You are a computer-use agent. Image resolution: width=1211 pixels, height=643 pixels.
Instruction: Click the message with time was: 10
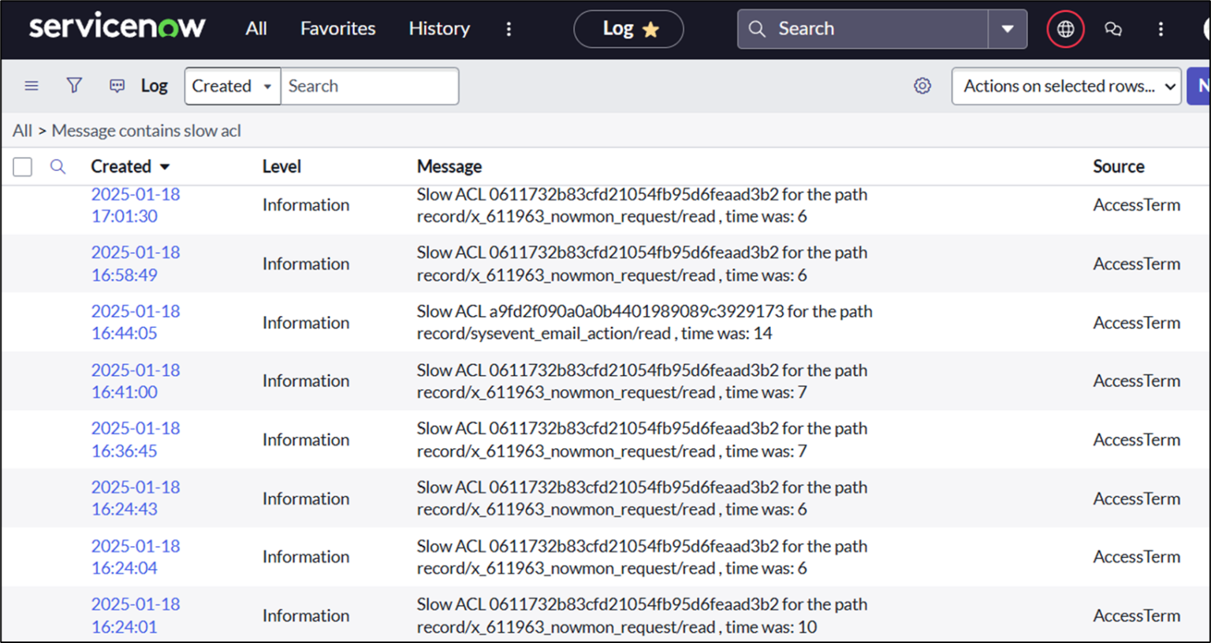tap(642, 615)
